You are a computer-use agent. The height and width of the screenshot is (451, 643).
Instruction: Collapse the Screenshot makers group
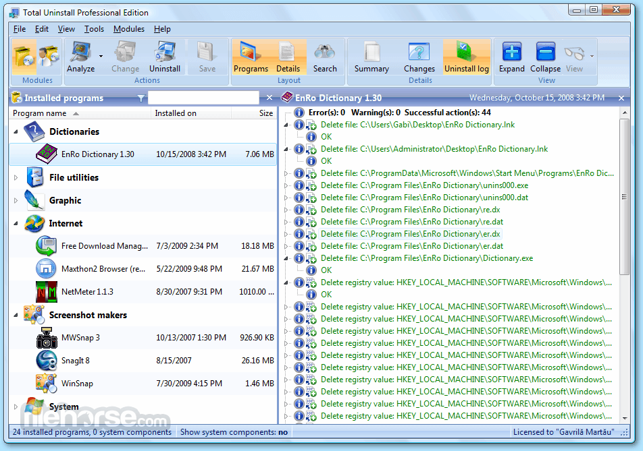[x=16, y=315]
